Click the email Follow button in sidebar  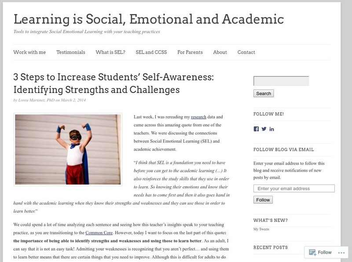tap(263, 200)
